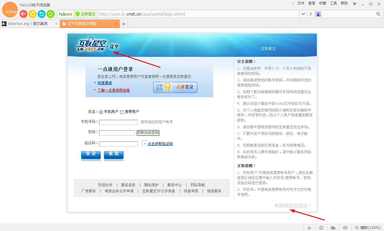Open the 服务中心 footer link

point(174,185)
